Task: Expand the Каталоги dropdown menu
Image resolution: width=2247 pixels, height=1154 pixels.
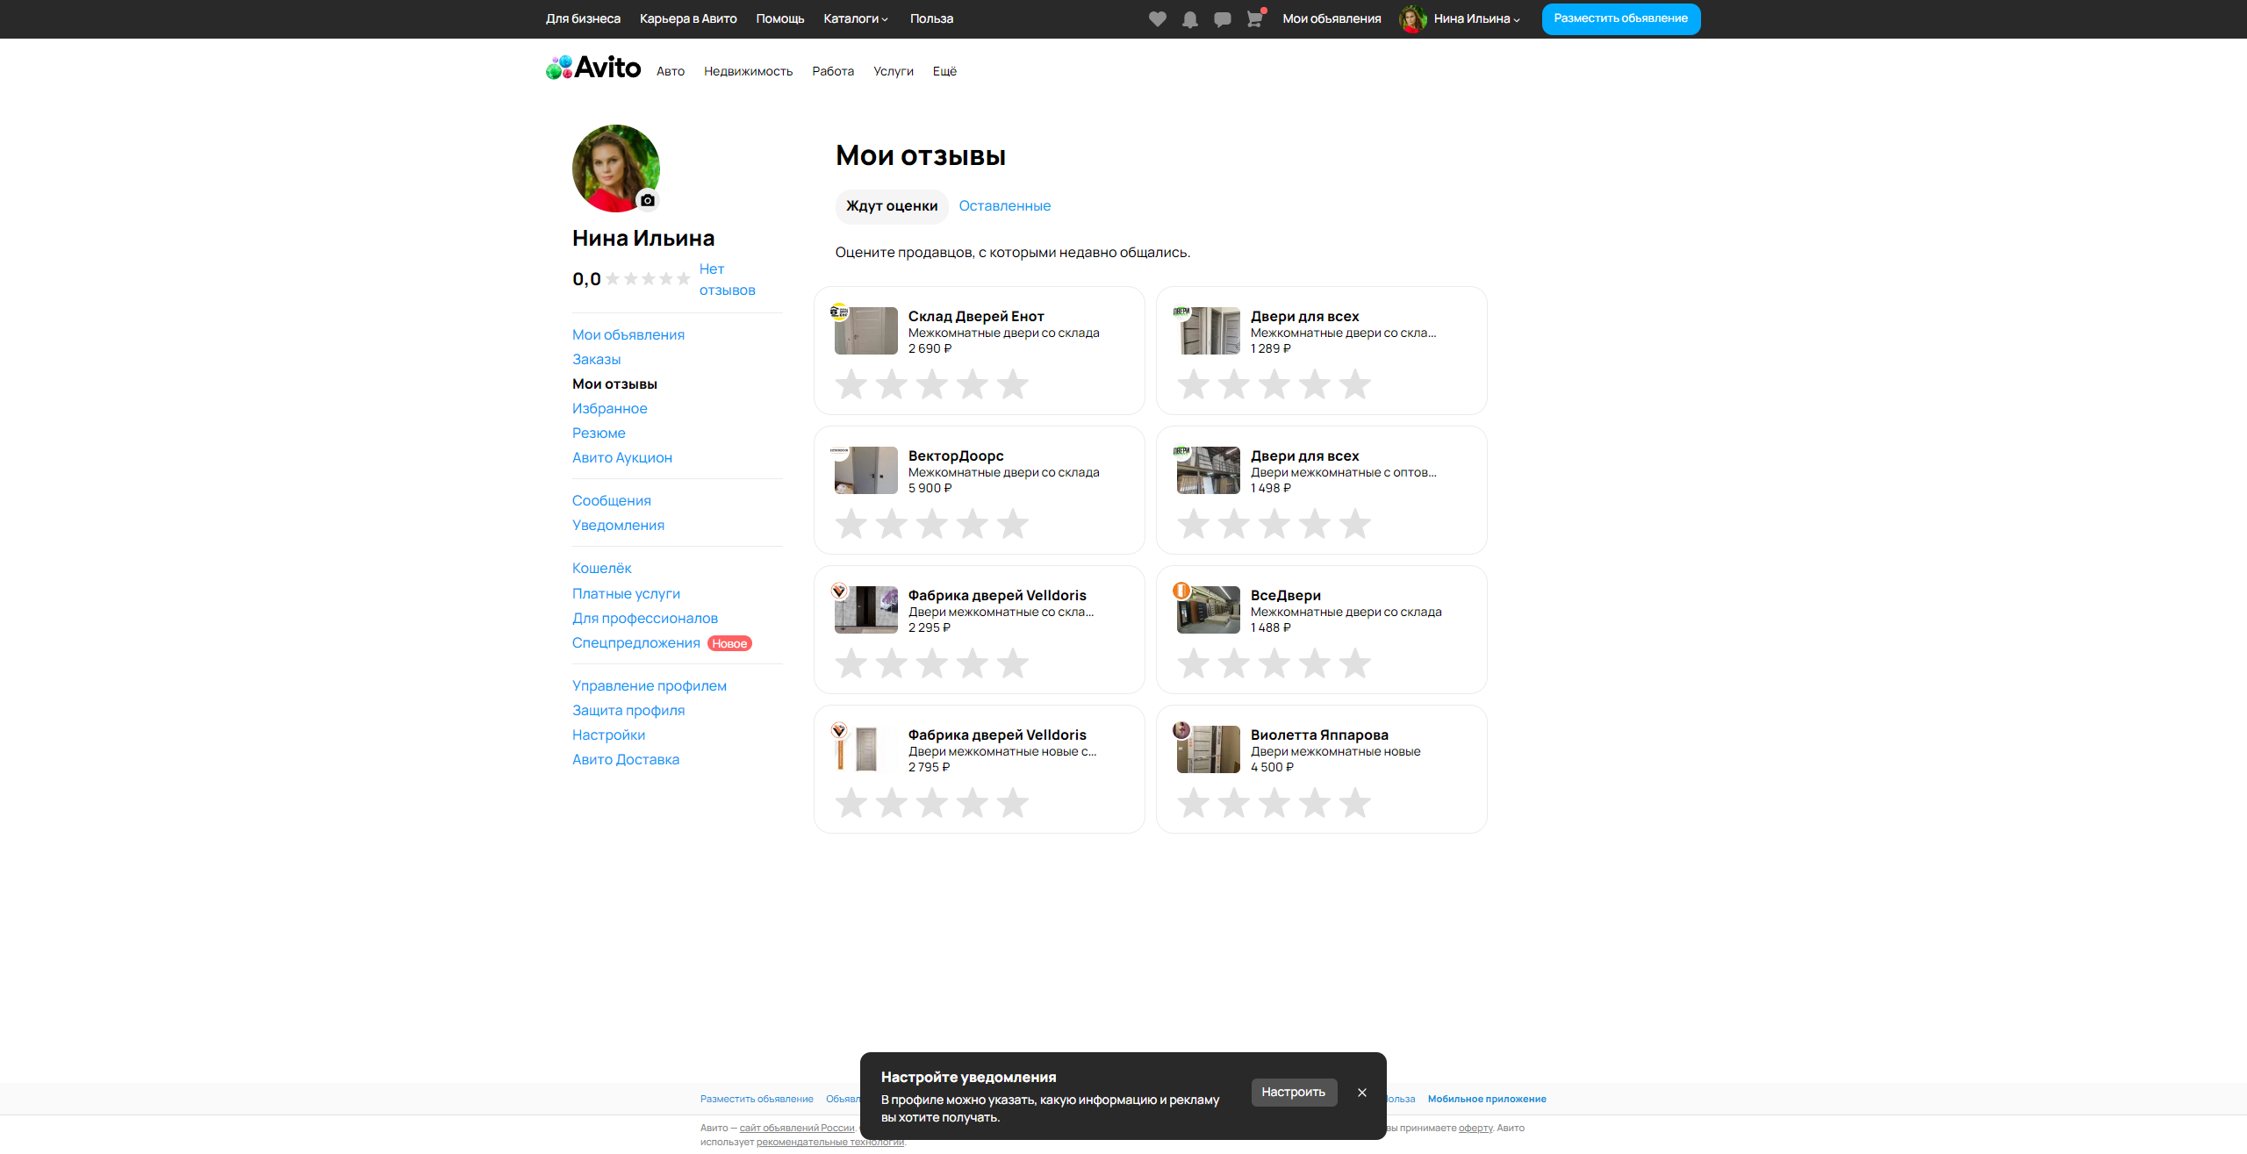Action: pos(856,18)
